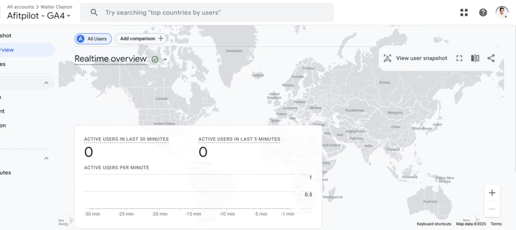Screen dimensions: 516x230
Task: Click the All accounts breadcrumb link
Action: [21, 7]
